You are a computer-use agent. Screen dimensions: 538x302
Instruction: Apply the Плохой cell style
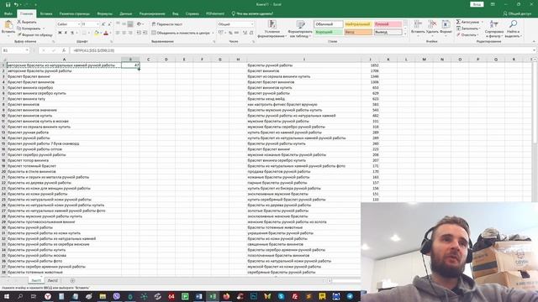tap(388, 24)
